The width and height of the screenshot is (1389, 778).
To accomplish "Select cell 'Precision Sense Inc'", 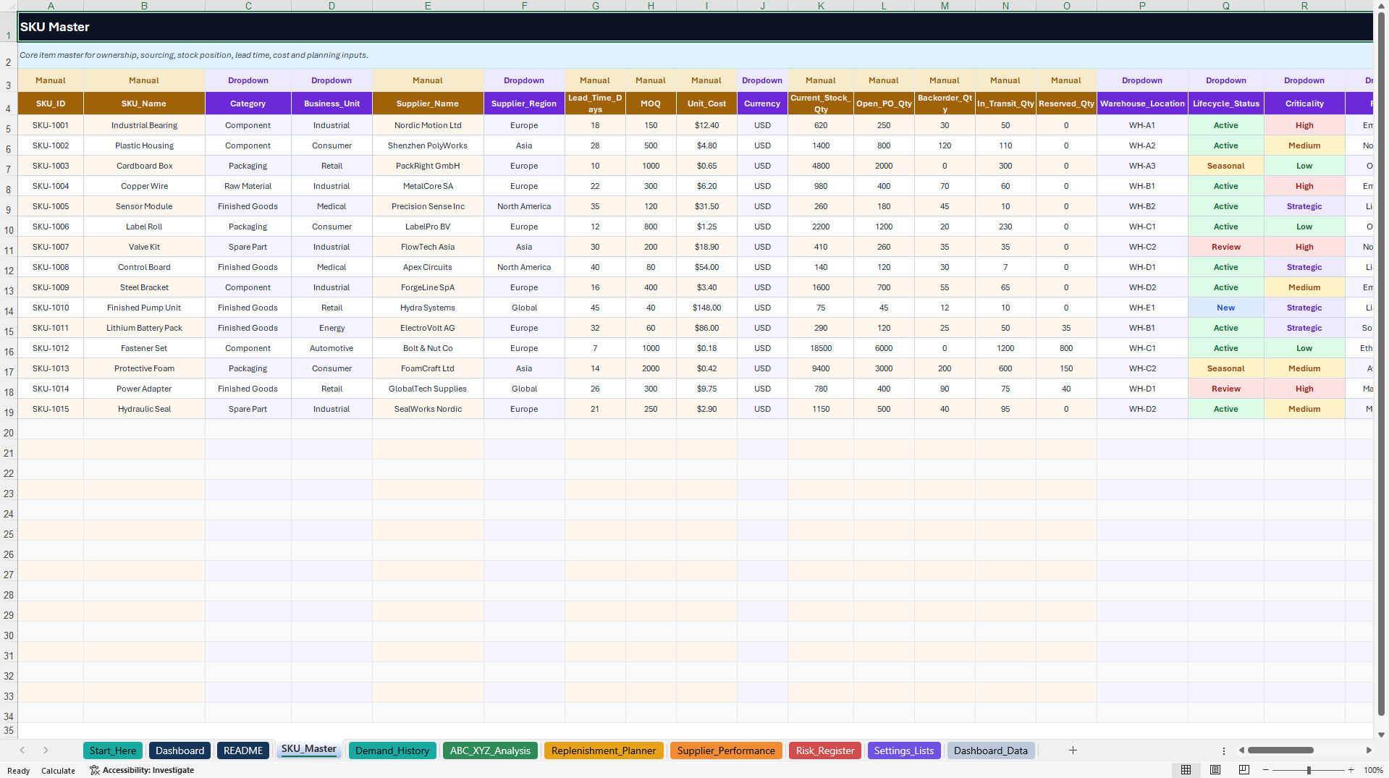I will [x=428, y=206].
